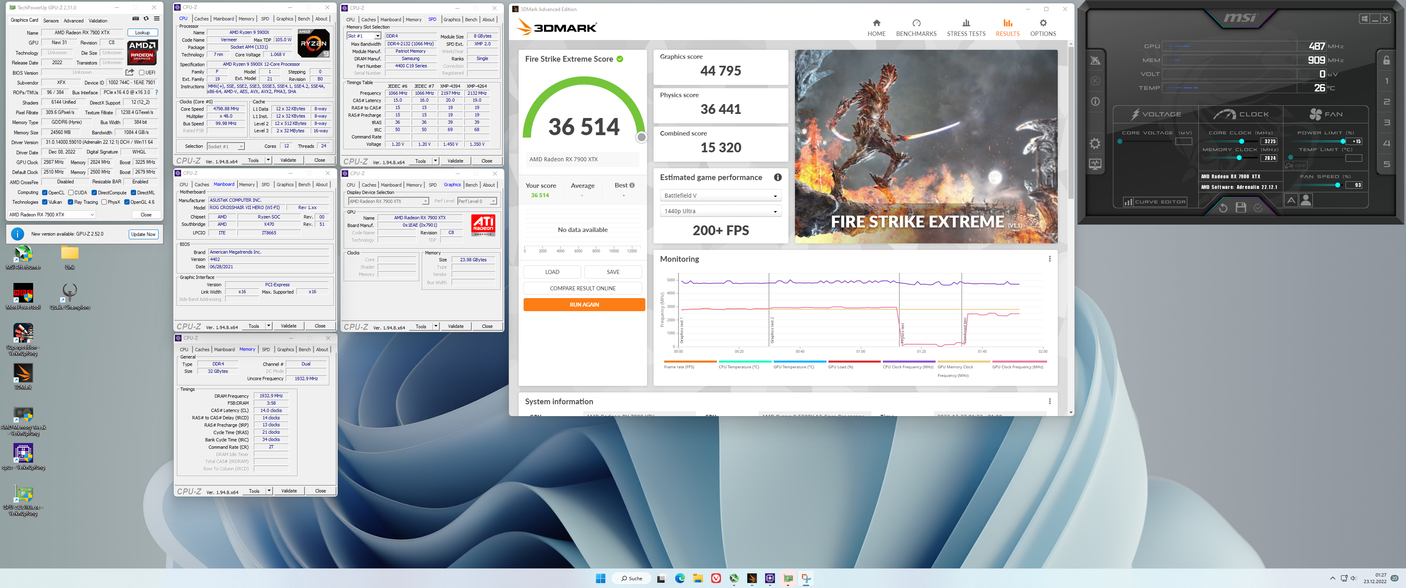Open GPU selection dropdown in GPU-Z
1406x588 pixels.
tap(52, 215)
